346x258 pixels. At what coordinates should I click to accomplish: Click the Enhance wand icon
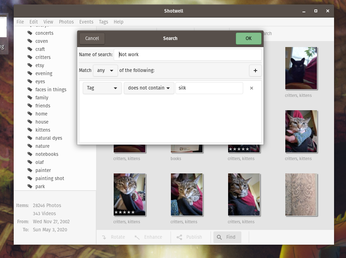[x=137, y=237]
